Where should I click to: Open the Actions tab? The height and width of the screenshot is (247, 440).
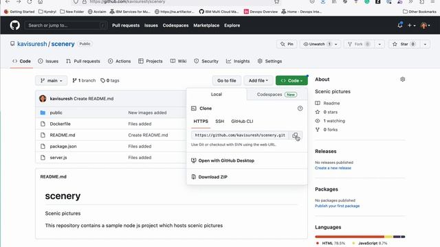pyautogui.click(x=119, y=61)
